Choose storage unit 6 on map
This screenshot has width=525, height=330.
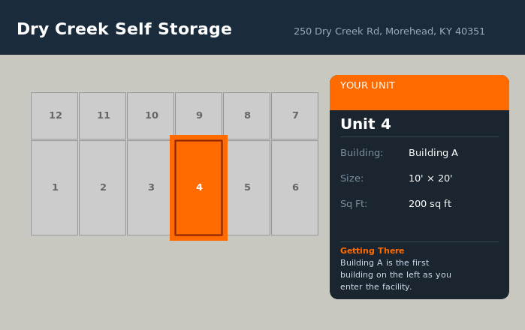294,187
